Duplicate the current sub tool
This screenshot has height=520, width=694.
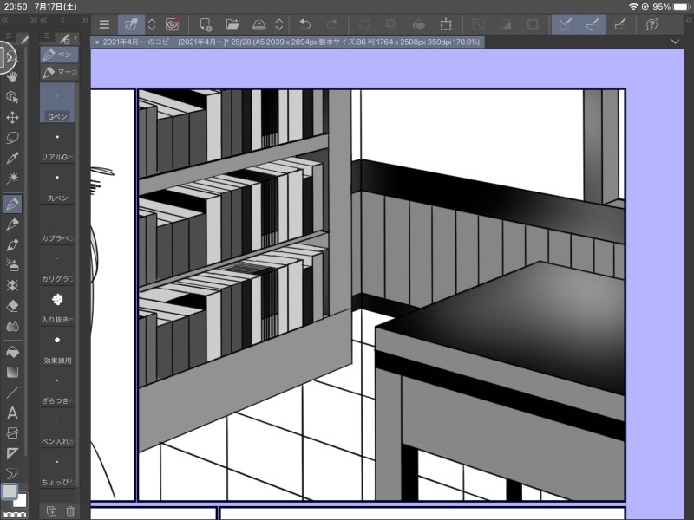[51, 510]
